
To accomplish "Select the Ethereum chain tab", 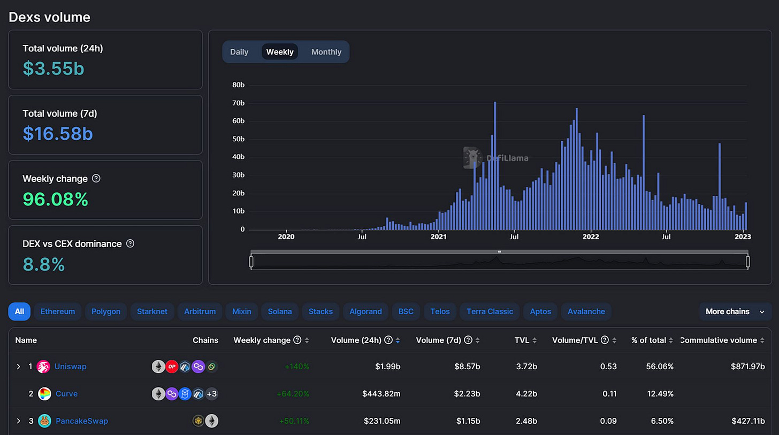I will [x=58, y=311].
